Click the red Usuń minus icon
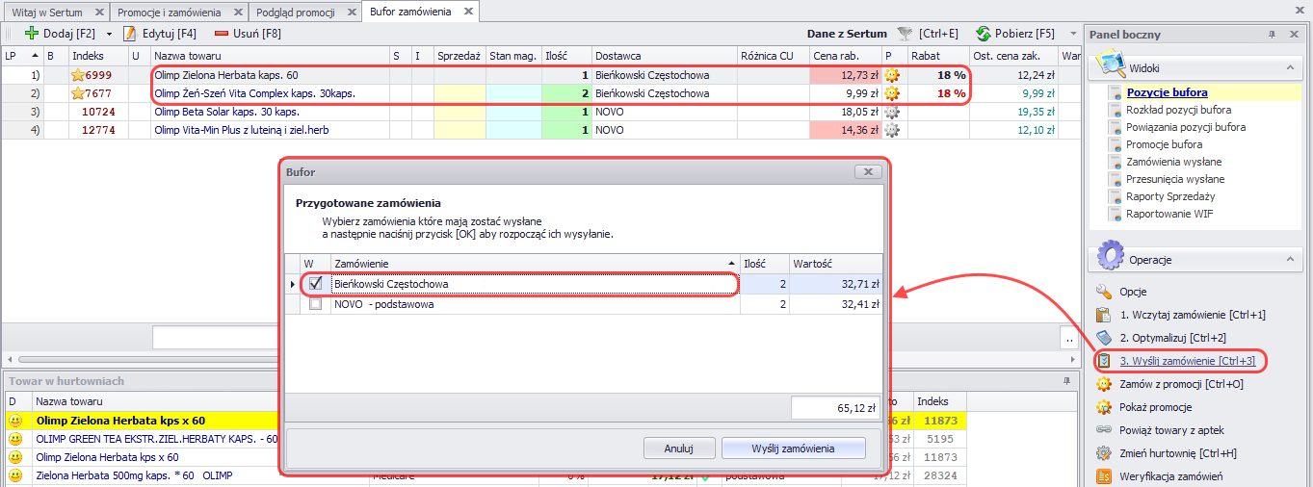 click(x=222, y=34)
